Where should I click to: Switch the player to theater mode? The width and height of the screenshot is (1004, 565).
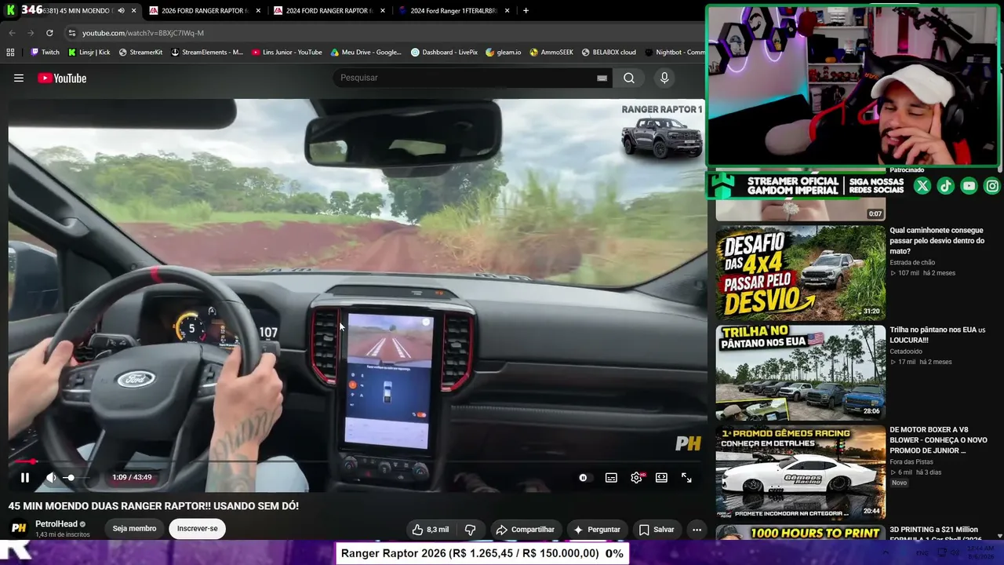pos(661,477)
